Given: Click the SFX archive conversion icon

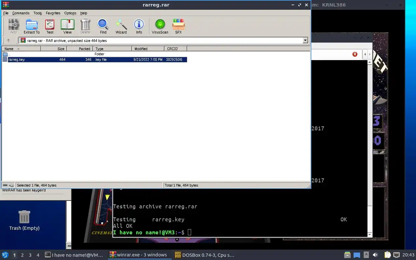Looking at the screenshot, I should point(178,26).
